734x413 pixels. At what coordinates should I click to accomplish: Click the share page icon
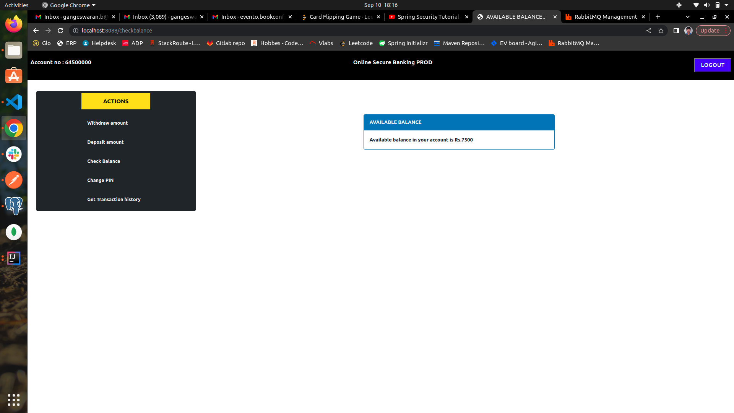coord(649,31)
